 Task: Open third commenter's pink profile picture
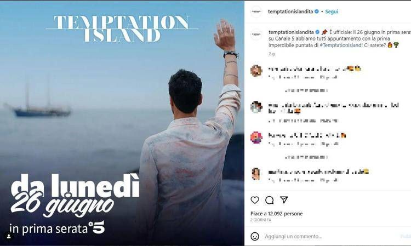(x=256, y=138)
